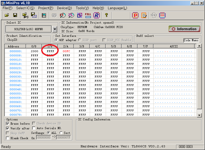Viewport: 205px width, 150px height.
Task: Load buffer with the teal memory icon
Action: click(44, 15)
